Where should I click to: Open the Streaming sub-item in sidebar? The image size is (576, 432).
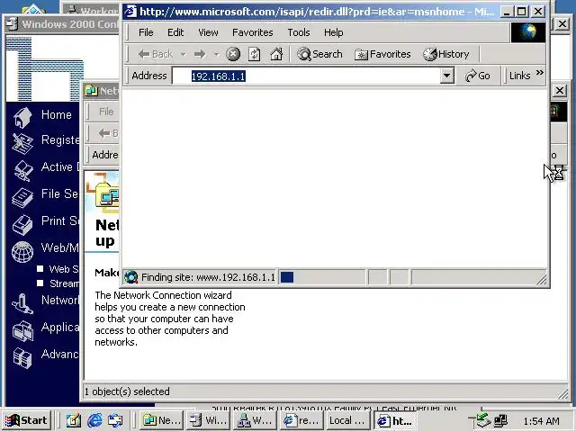(64, 283)
